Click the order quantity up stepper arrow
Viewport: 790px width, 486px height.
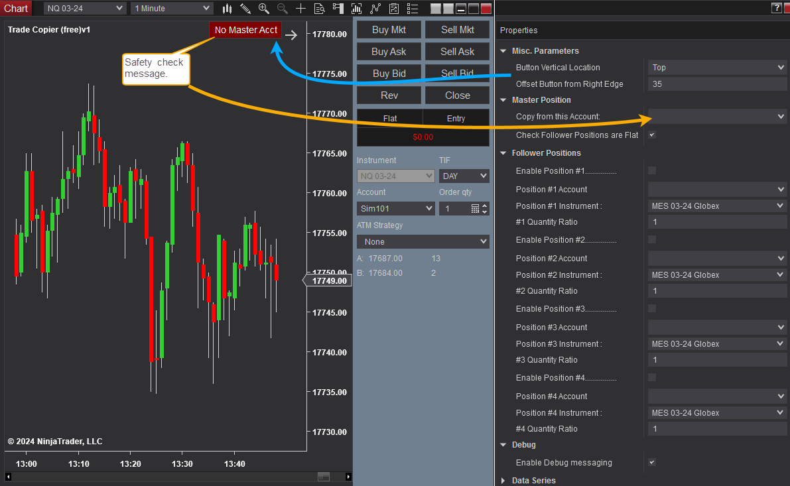click(x=485, y=206)
